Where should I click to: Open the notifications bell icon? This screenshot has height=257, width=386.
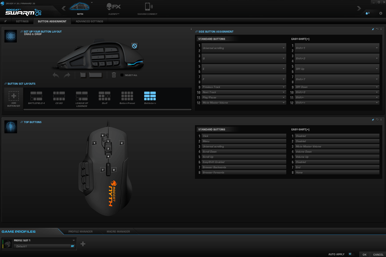(367, 13)
